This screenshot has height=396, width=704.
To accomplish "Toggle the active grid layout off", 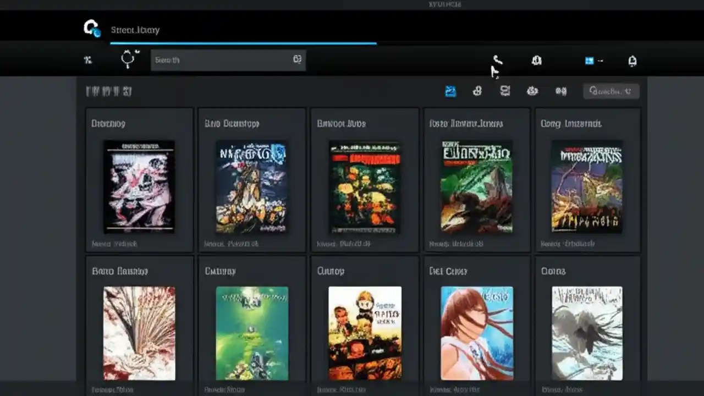I will (x=450, y=91).
